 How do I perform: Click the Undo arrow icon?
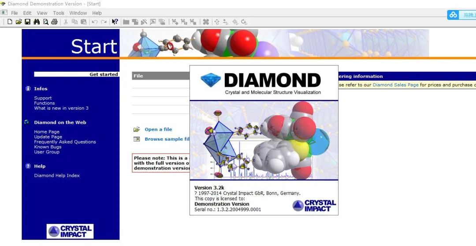point(95,22)
